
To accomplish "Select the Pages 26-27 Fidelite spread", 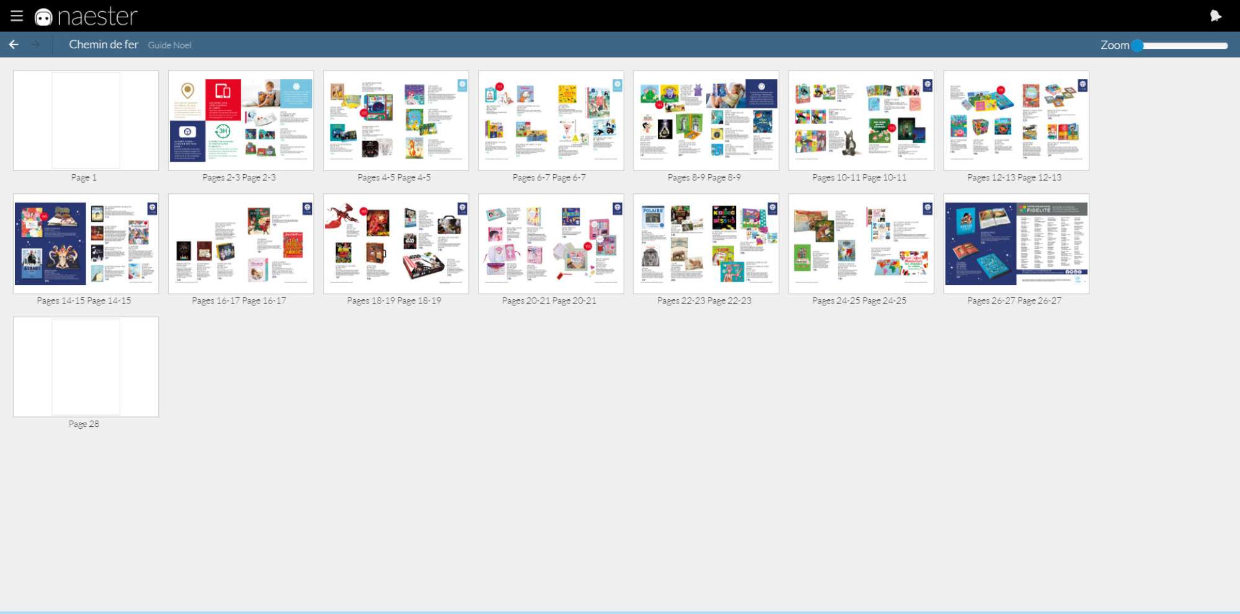I will [1016, 243].
